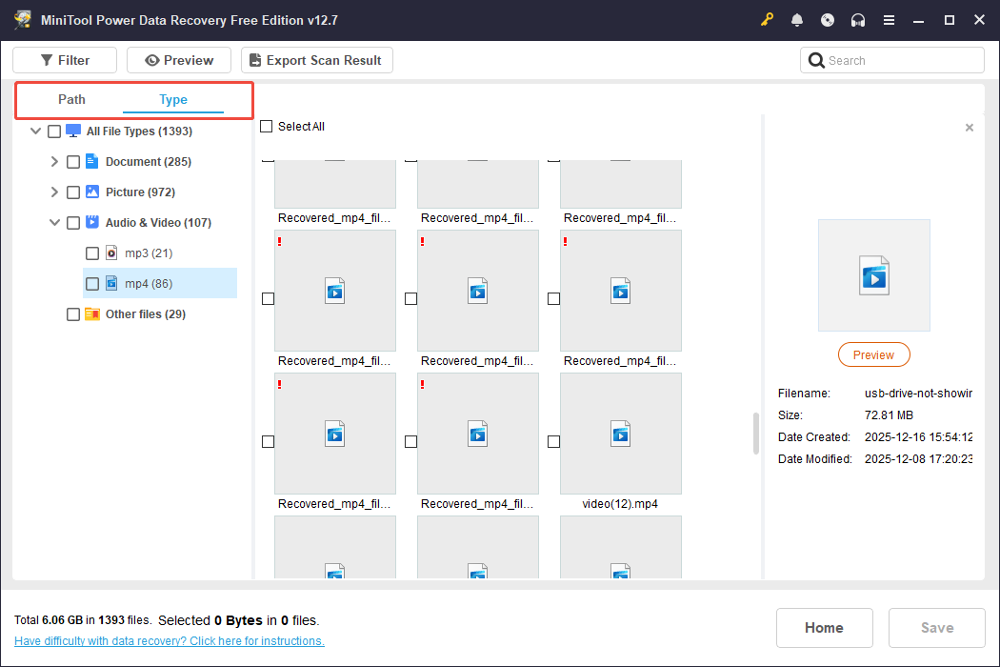Click the Export Scan Result button
Viewport: 1000px width, 667px height.
click(x=316, y=60)
